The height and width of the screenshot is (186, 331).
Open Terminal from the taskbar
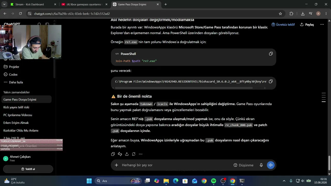click(x=242, y=181)
